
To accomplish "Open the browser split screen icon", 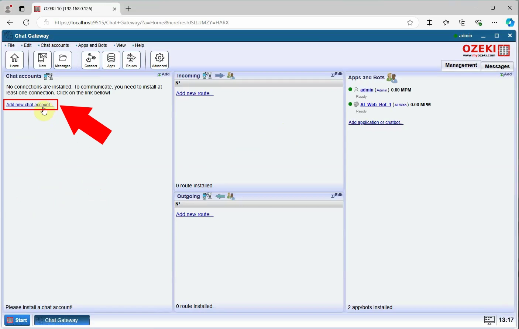I will point(429,22).
